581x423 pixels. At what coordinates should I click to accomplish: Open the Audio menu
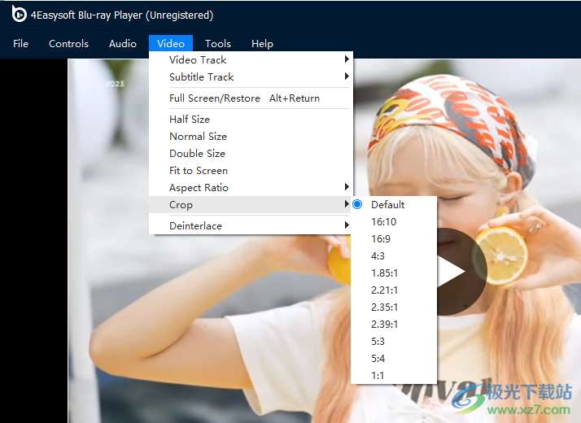[x=123, y=44]
